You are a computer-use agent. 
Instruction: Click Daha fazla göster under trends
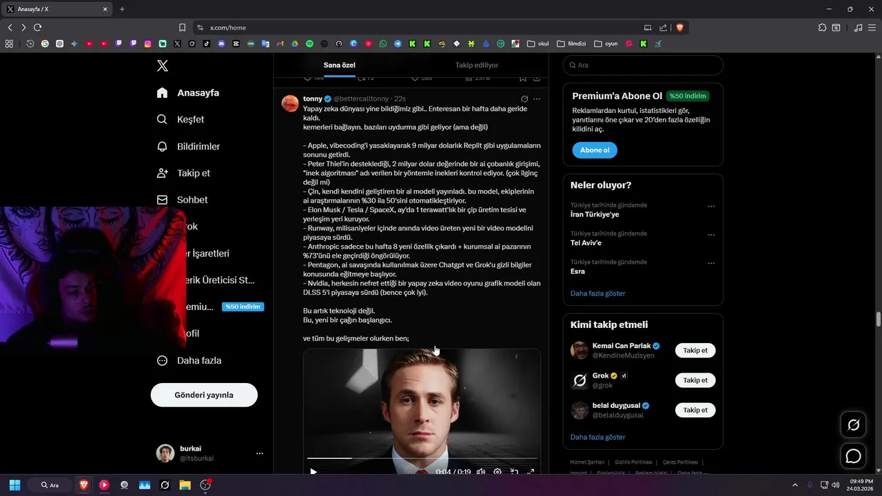pyautogui.click(x=597, y=293)
